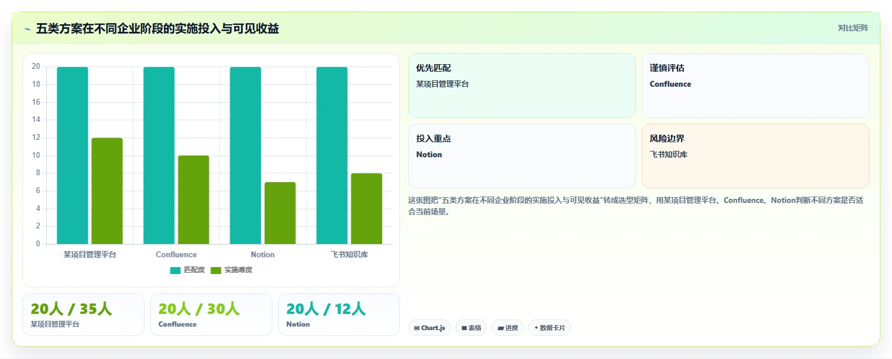
Task: Click Confluence teal 匹配度 bar
Action: click(x=159, y=156)
